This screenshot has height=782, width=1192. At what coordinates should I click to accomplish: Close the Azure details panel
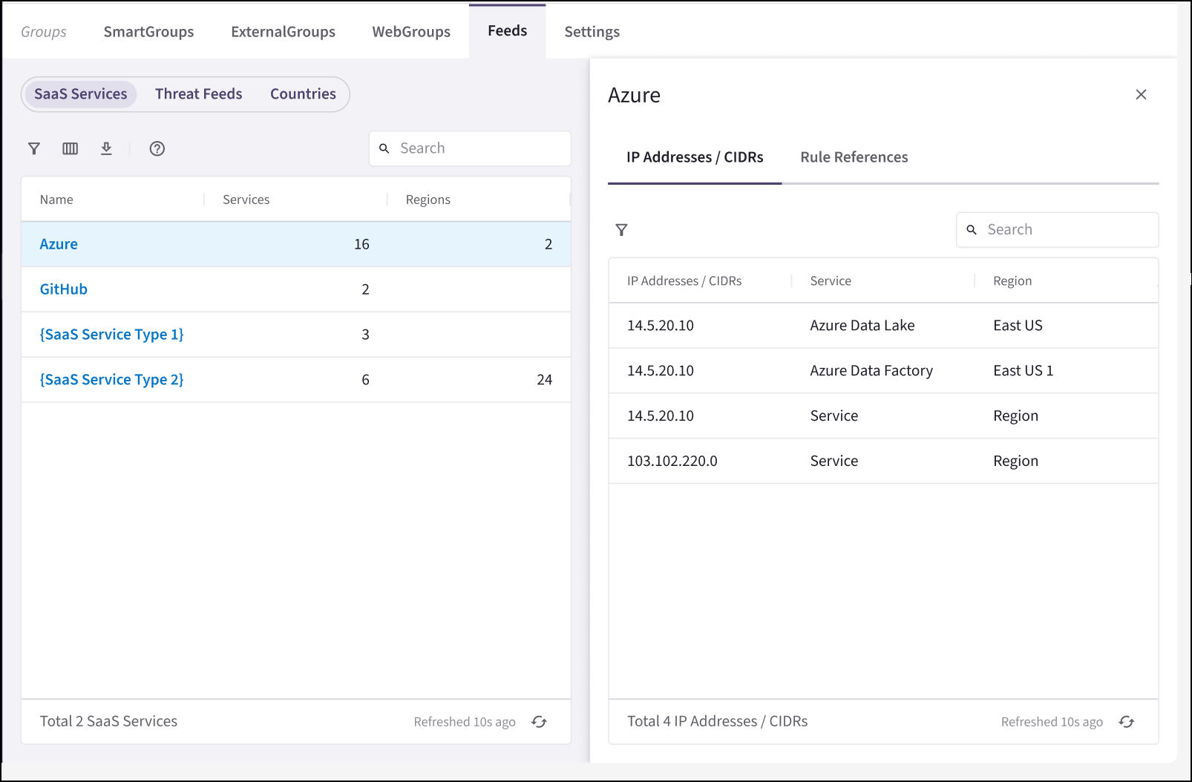[1141, 94]
